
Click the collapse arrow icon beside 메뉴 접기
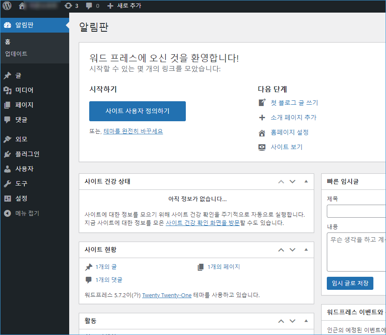tap(7, 213)
